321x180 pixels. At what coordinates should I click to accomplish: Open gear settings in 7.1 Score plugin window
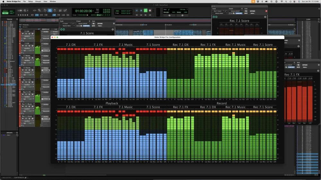pyautogui.click(x=113, y=29)
